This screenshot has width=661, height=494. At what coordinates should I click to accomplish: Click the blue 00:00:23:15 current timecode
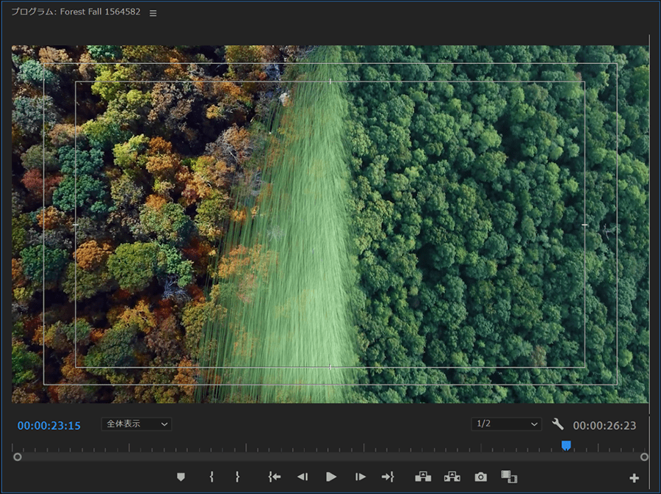point(49,426)
